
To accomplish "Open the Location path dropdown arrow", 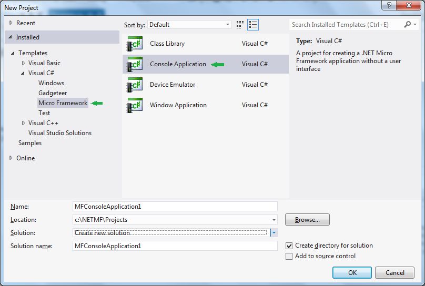I will 274,220.
